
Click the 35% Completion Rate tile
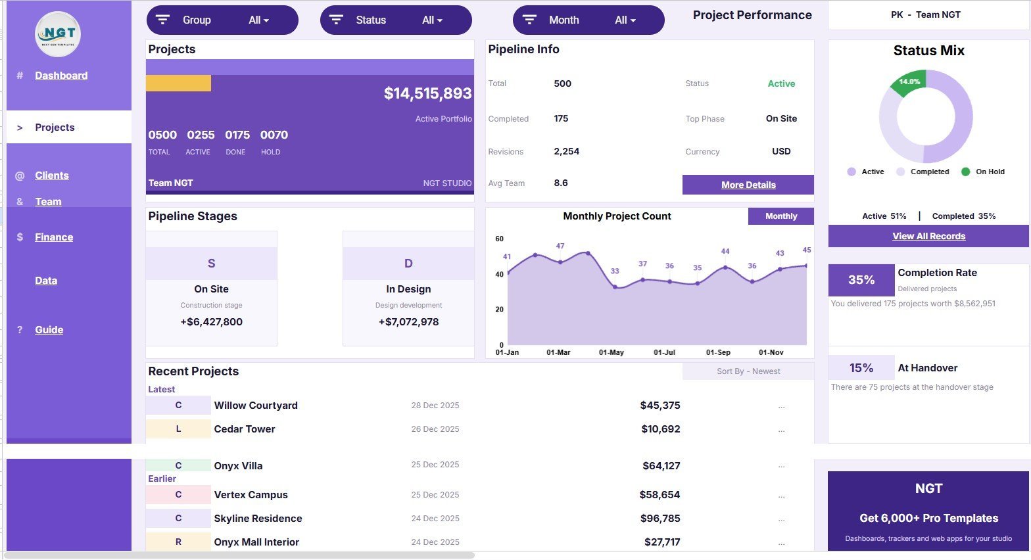861,280
